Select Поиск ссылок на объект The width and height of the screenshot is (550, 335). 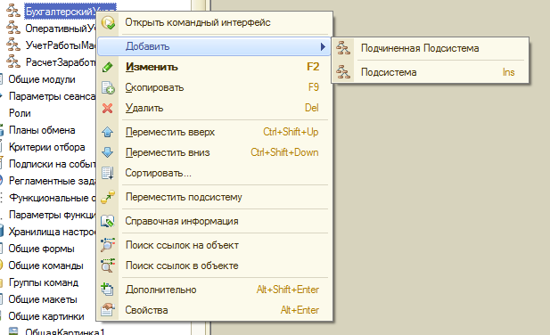tap(215, 245)
